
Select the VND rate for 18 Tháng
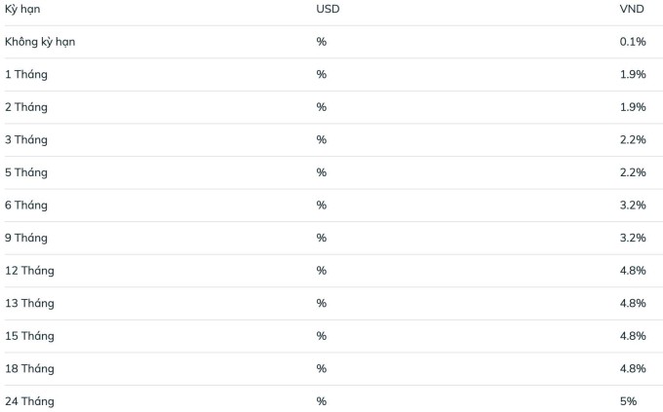[632, 368]
